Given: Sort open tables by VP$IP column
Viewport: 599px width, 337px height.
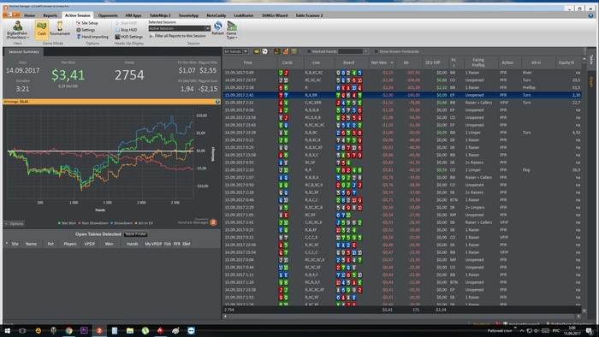Looking at the screenshot, I should 89,244.
